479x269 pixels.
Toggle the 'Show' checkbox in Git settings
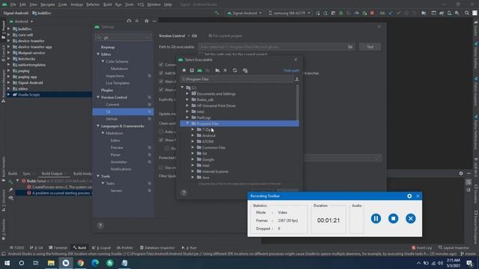(x=161, y=140)
